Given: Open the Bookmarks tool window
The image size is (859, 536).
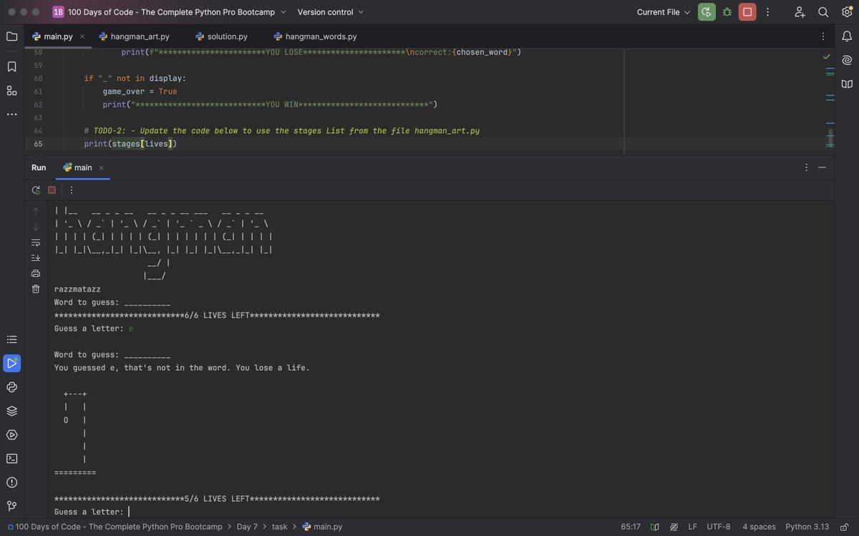Looking at the screenshot, I should click(11, 66).
